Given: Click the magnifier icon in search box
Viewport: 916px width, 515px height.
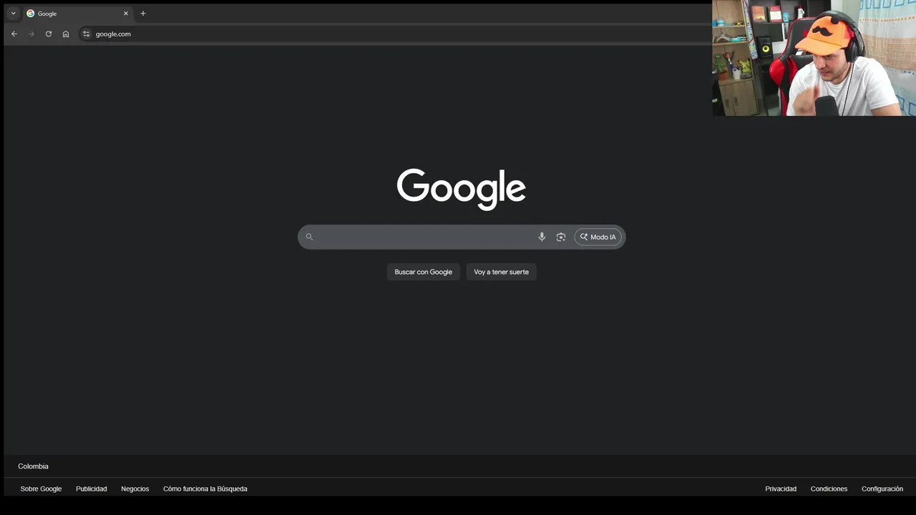Looking at the screenshot, I should [x=309, y=237].
